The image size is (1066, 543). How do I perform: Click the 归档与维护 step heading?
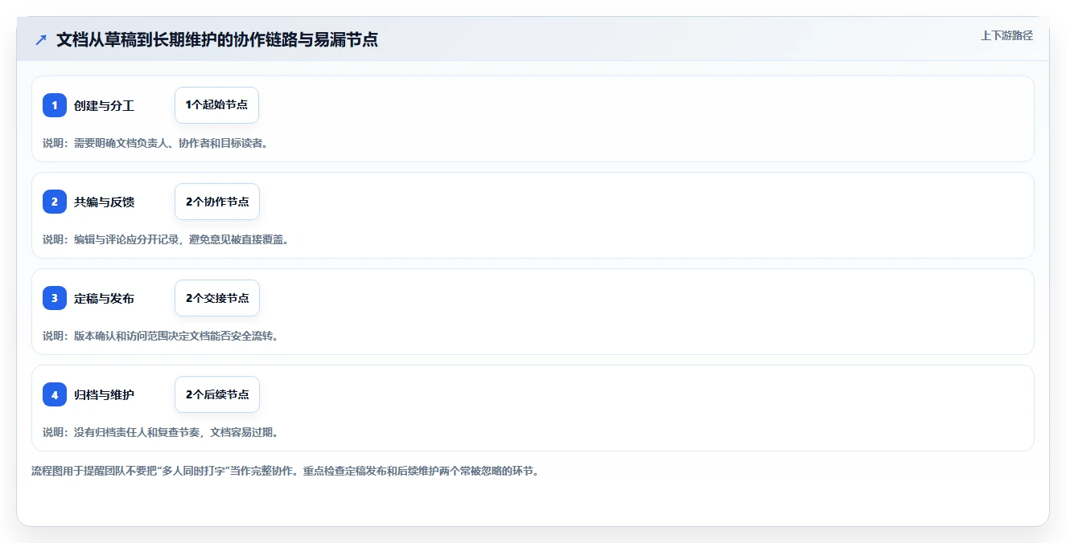point(104,394)
